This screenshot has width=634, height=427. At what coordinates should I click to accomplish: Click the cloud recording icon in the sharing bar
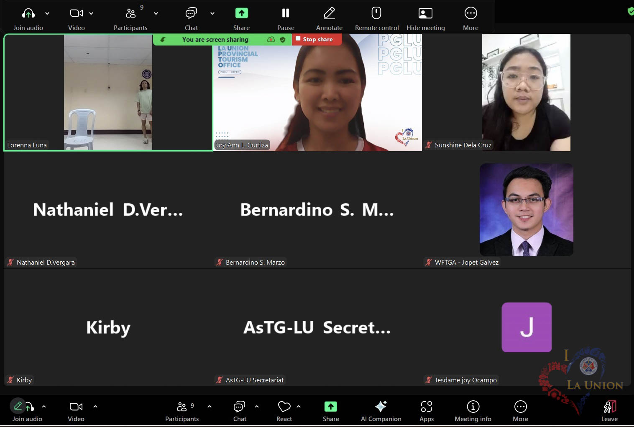coord(271,40)
